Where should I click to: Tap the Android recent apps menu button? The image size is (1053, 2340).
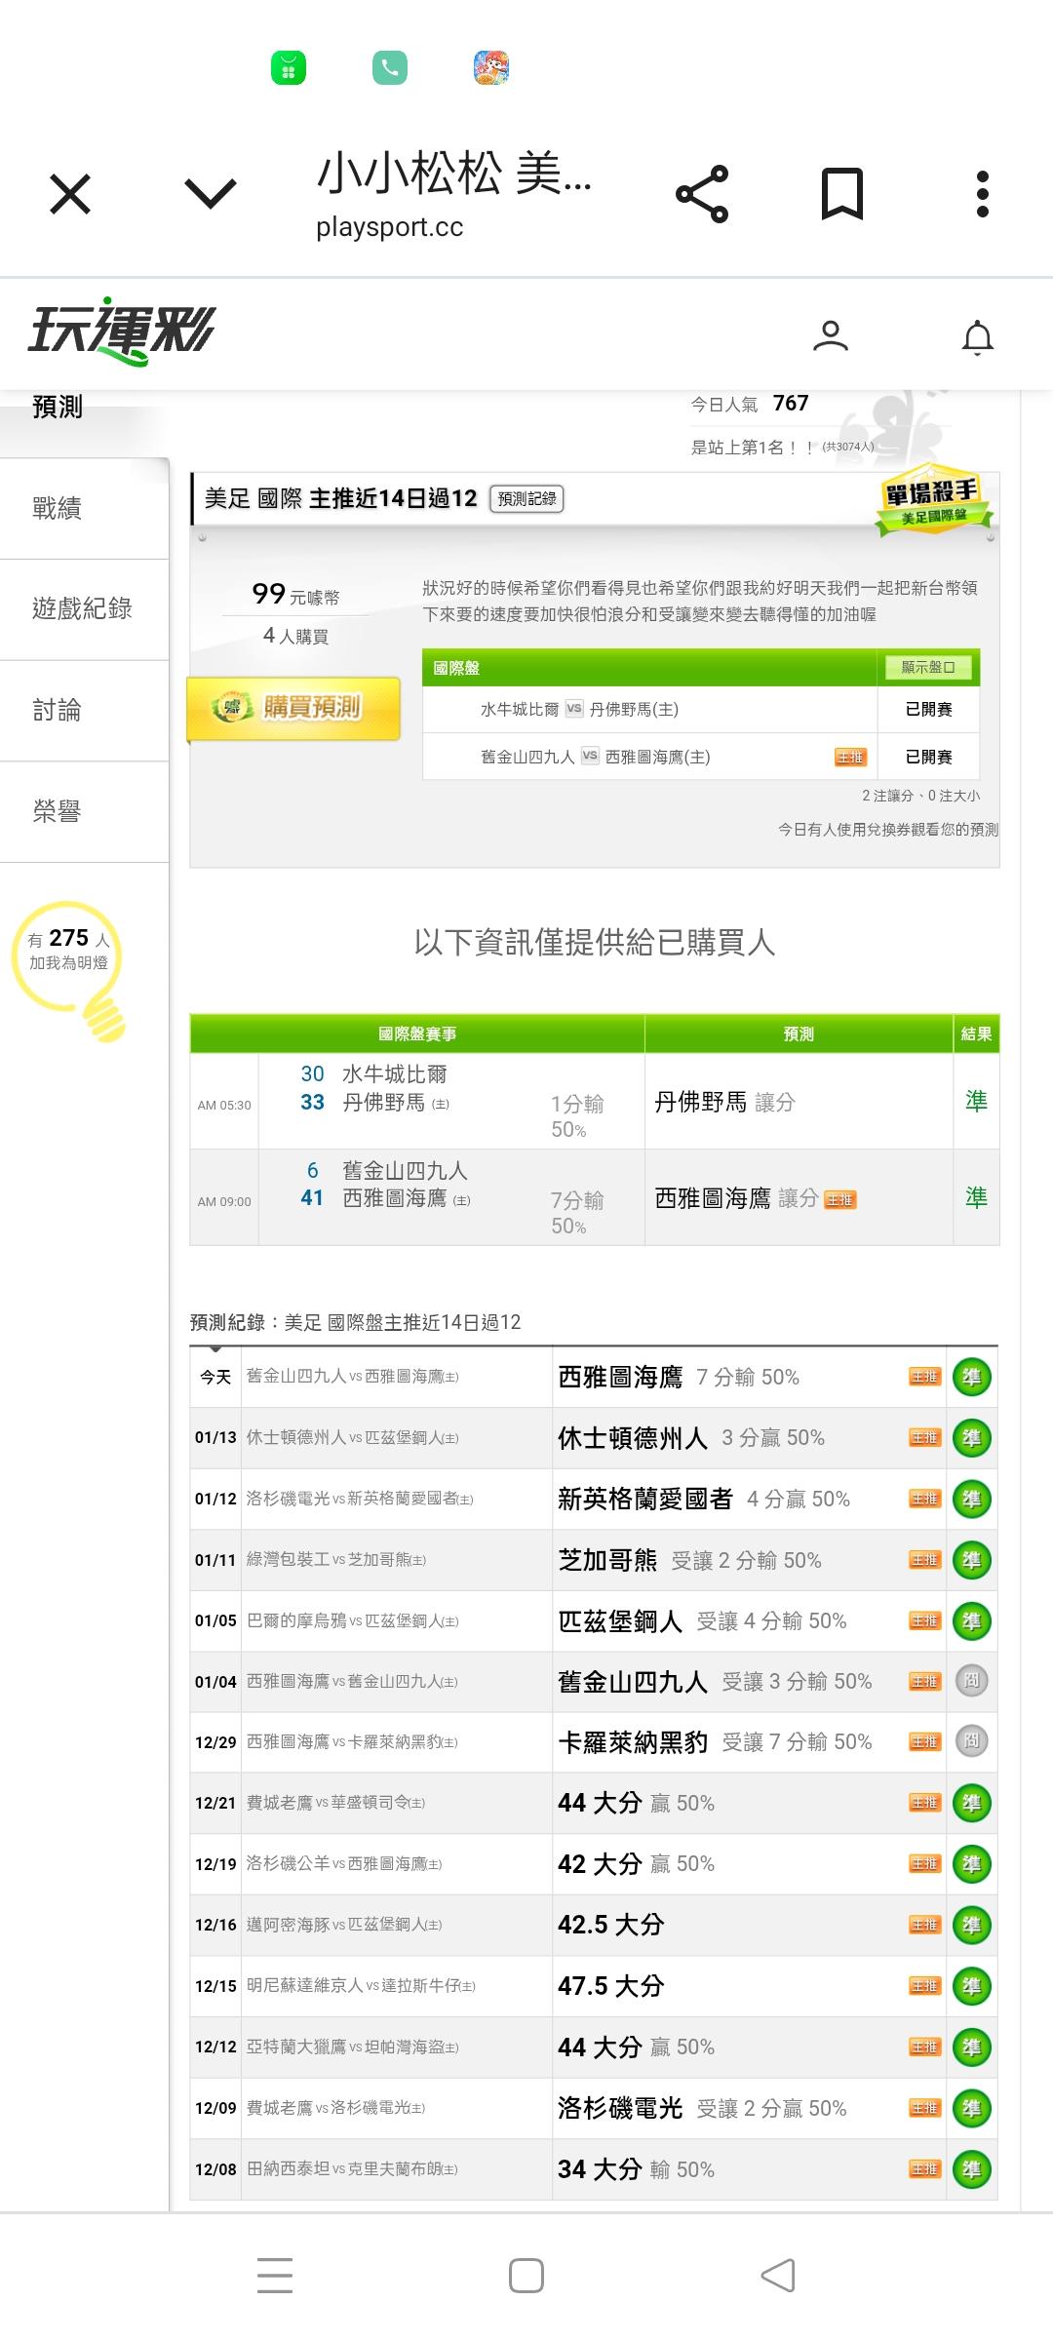click(x=275, y=2276)
